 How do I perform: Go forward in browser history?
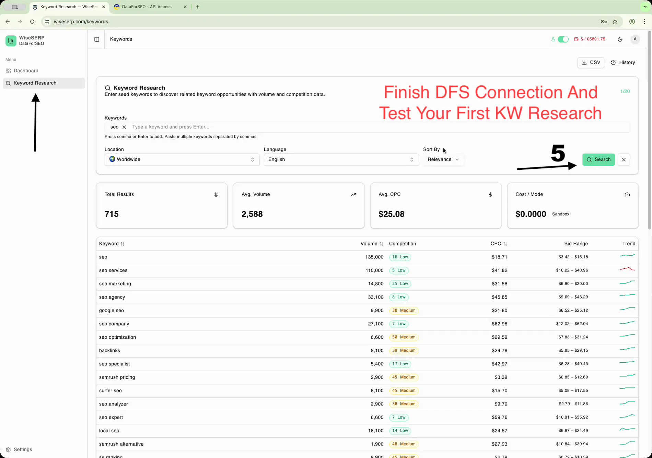pyautogui.click(x=20, y=22)
